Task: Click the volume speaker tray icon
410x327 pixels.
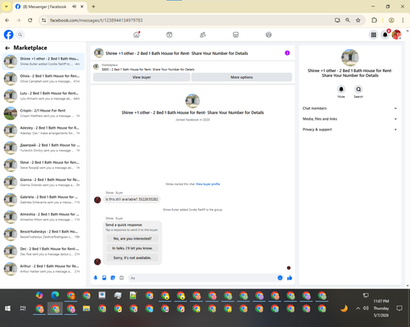Action: click(x=366, y=308)
